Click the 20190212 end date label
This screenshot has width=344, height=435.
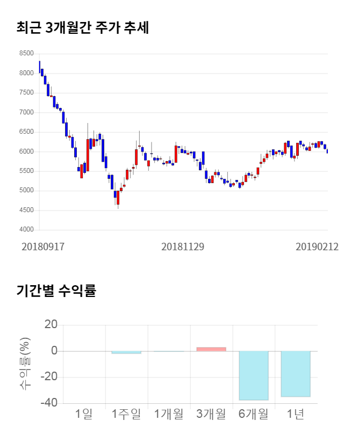point(317,247)
